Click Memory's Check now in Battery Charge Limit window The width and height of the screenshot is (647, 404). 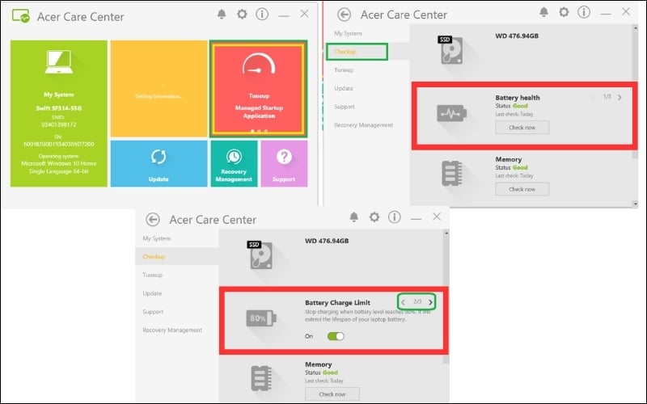click(x=332, y=394)
